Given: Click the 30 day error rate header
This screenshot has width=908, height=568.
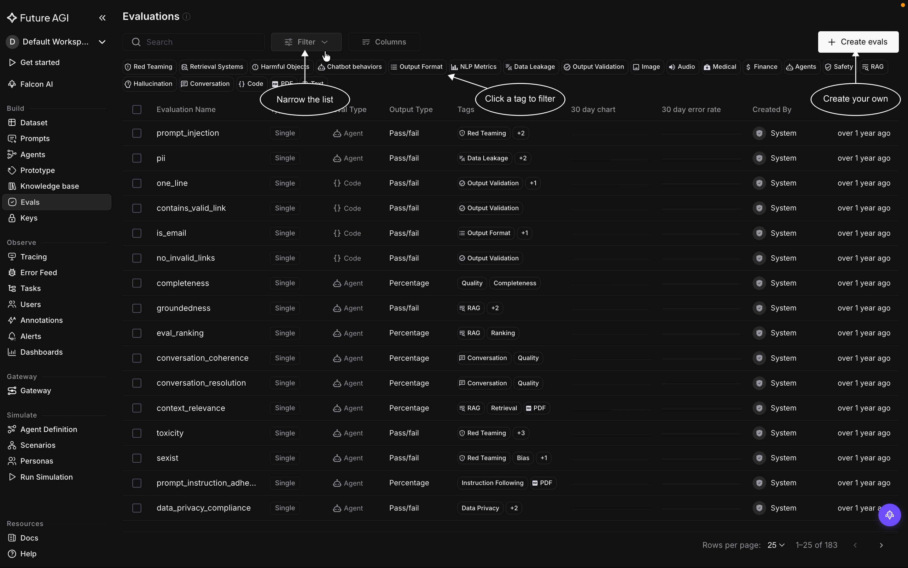Looking at the screenshot, I should pyautogui.click(x=691, y=109).
